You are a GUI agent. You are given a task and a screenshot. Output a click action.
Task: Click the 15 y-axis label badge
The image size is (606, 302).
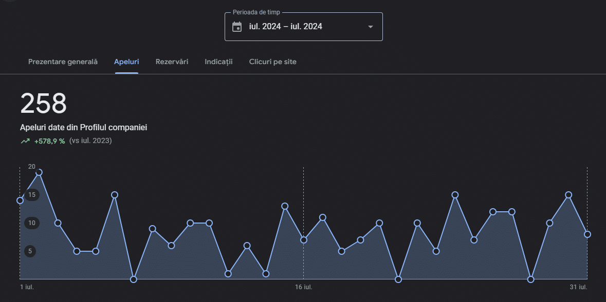32,195
